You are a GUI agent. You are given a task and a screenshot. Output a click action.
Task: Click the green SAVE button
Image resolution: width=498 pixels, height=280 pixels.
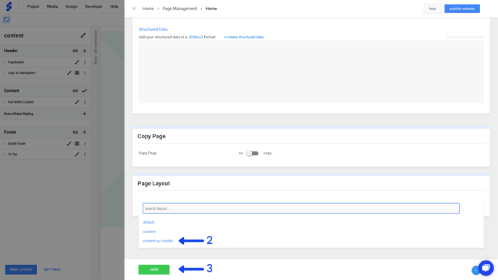click(x=154, y=270)
